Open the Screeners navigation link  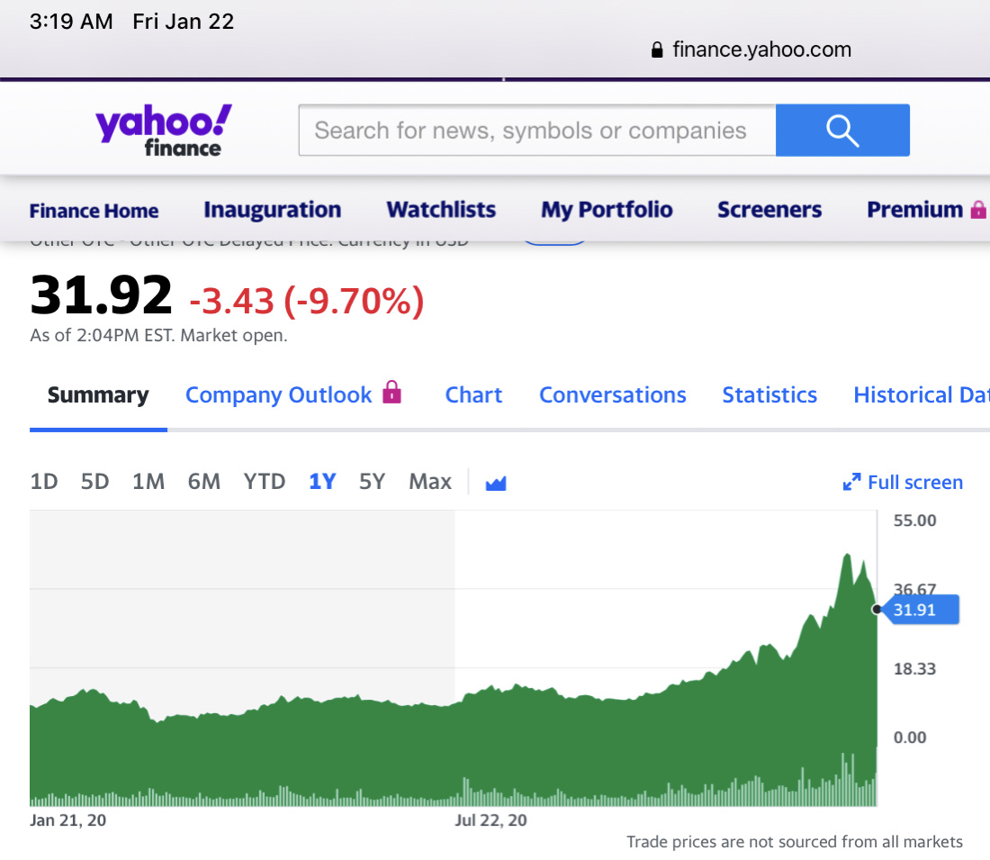tap(769, 210)
